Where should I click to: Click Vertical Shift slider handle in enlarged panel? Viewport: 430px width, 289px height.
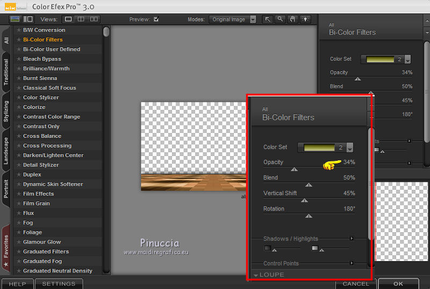[x=304, y=201]
